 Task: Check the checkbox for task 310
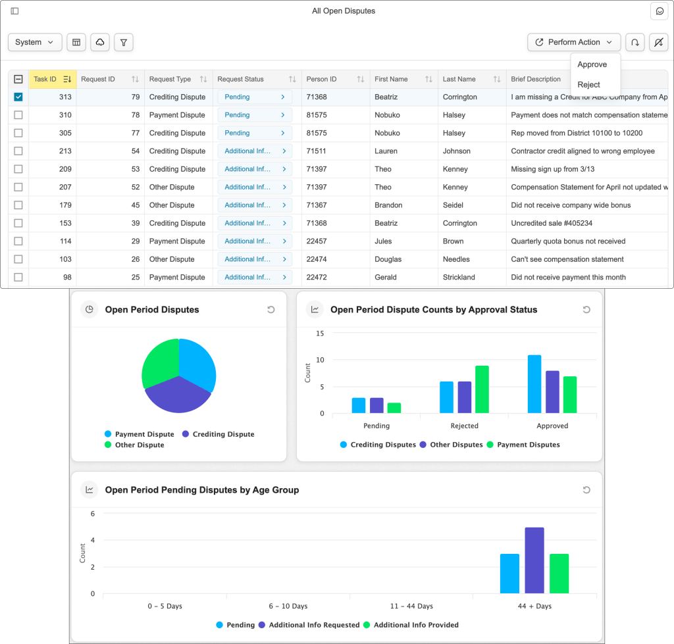coord(18,115)
